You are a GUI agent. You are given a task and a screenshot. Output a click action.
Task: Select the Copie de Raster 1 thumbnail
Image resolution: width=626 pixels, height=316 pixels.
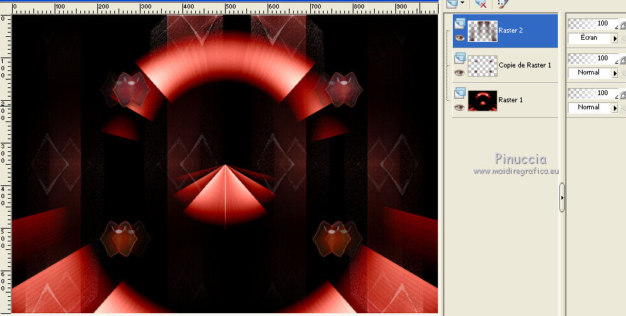coord(483,66)
